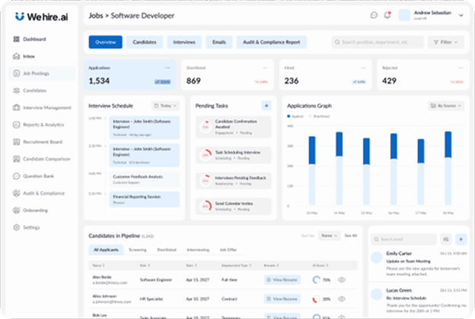Open the Audit & Compliance Report tab

(x=272, y=42)
